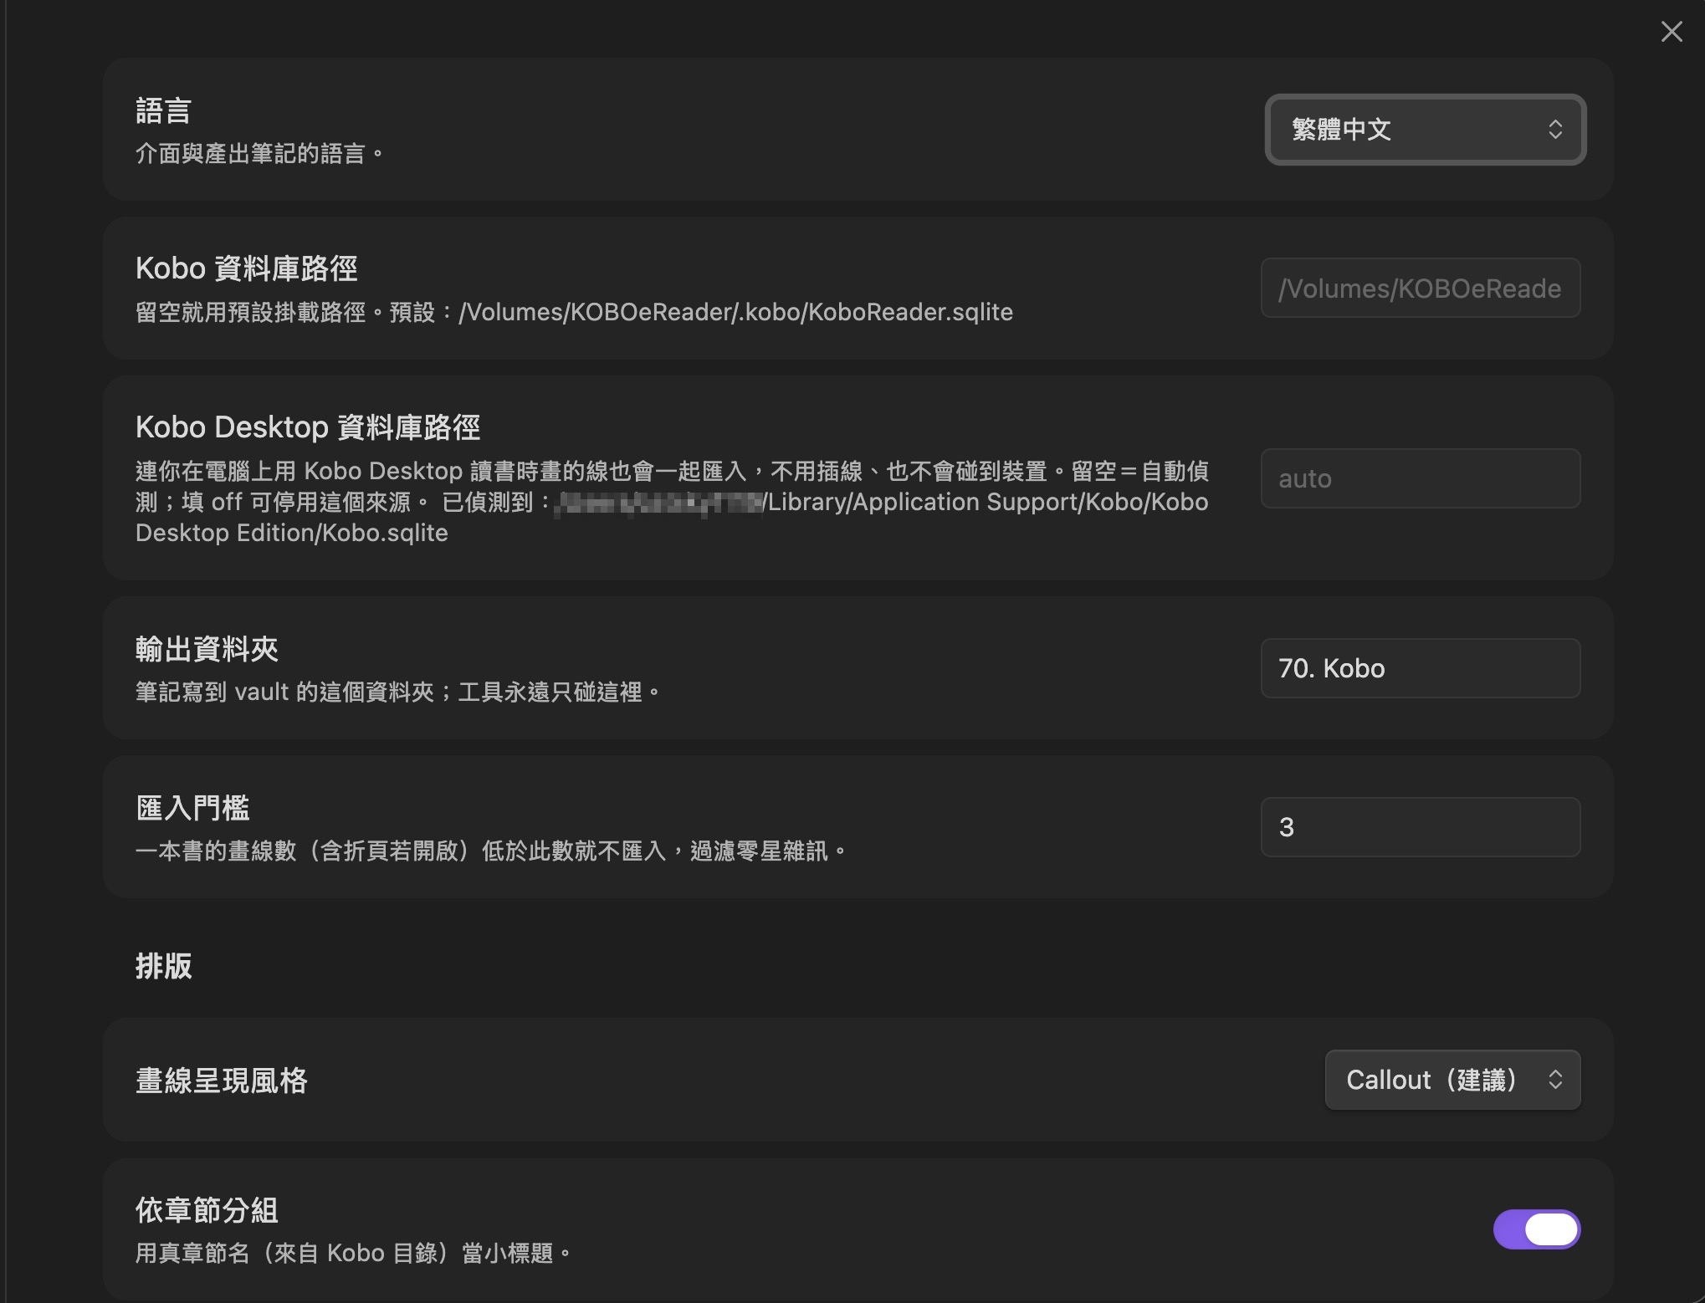Click the description 筆記寫到 vault 的這個資料夾
1705x1303 pixels.
point(398,692)
